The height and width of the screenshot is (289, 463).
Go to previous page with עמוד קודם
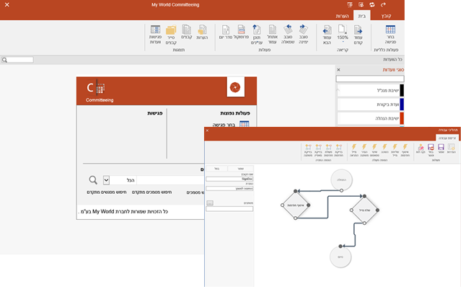click(x=356, y=33)
